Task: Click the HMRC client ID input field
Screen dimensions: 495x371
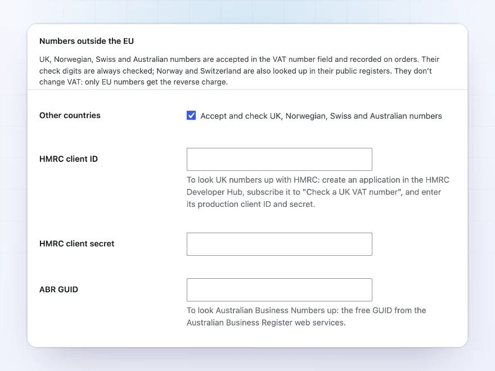Action: tap(279, 159)
